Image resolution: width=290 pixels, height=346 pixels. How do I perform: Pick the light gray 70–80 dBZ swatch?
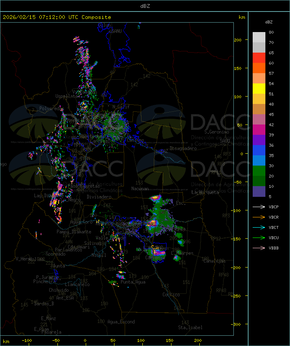[x=259, y=37]
